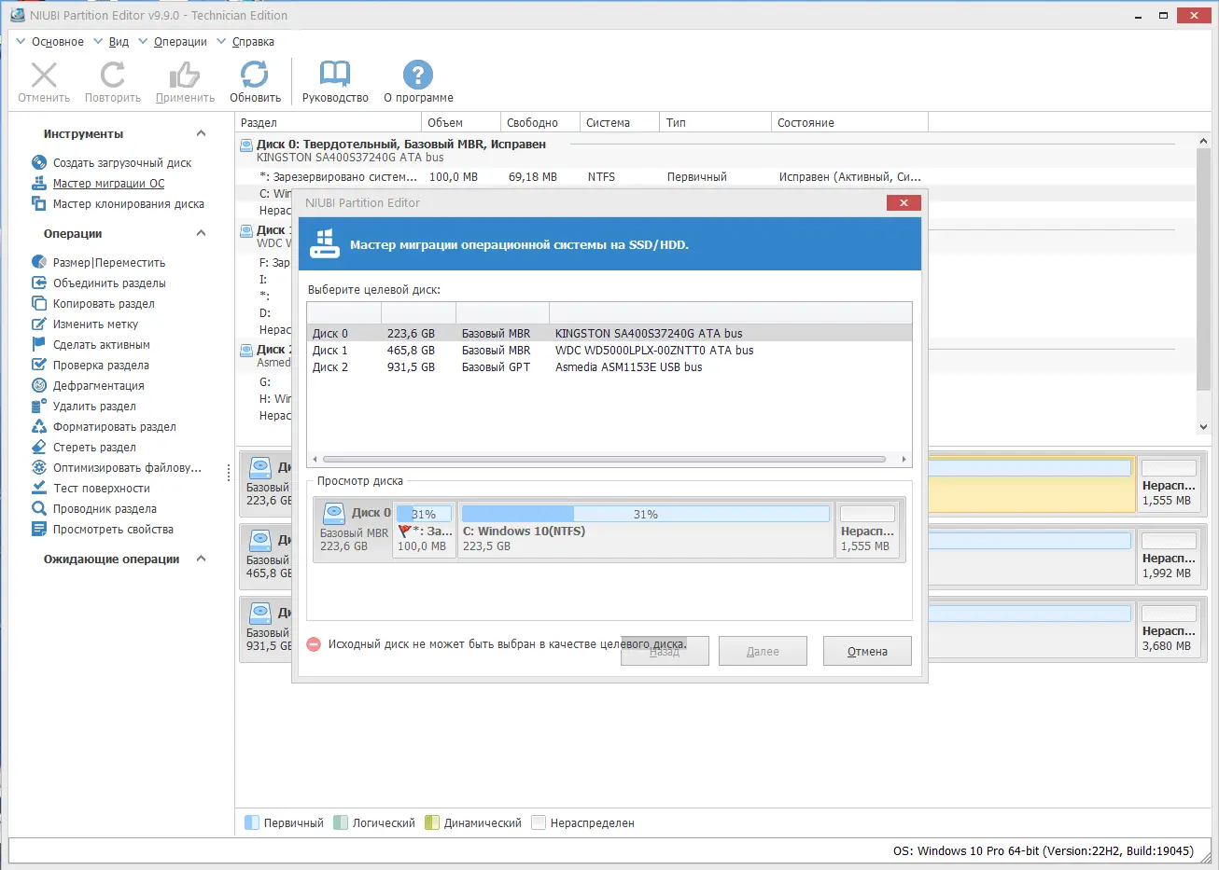Click the Повторить (Redo) toolbar icon
The height and width of the screenshot is (870, 1219).
click(113, 76)
